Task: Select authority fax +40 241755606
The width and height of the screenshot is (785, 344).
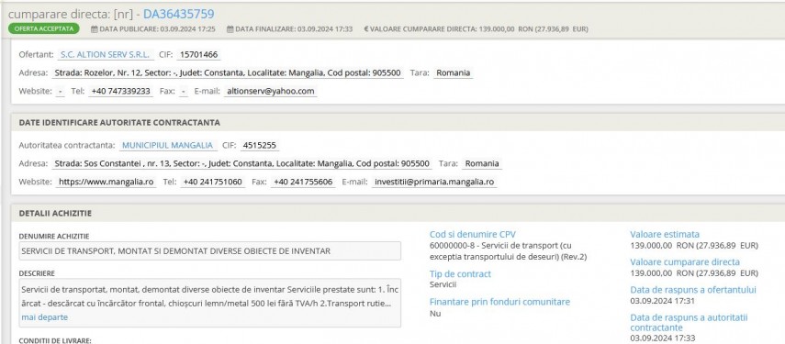Action: click(303, 182)
